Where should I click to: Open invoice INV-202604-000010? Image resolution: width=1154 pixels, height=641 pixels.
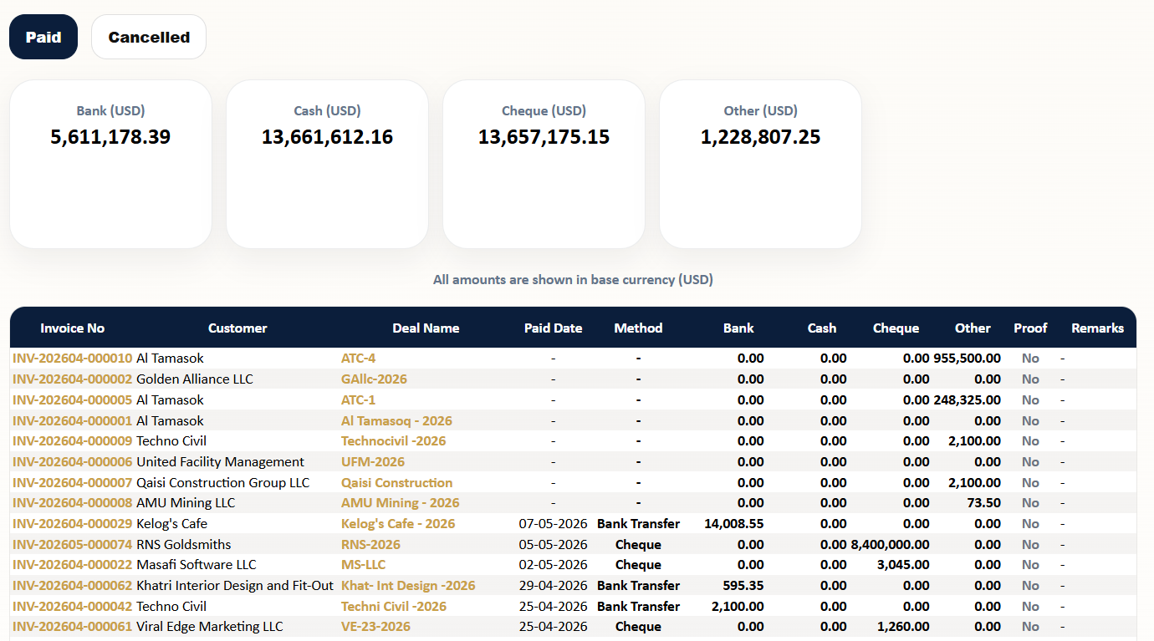tap(73, 359)
